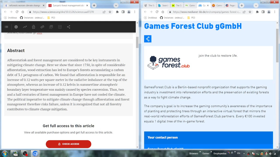Open profile avatar in the science.org window
Screen dimensions: 280x157
pyautogui.click(x=129, y=12)
